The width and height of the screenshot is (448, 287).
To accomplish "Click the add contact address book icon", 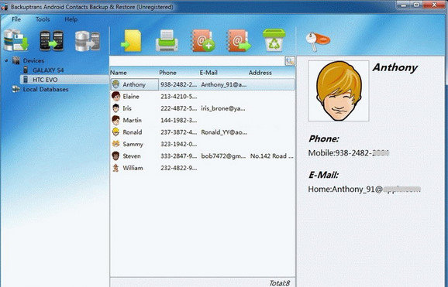I will coord(203,40).
